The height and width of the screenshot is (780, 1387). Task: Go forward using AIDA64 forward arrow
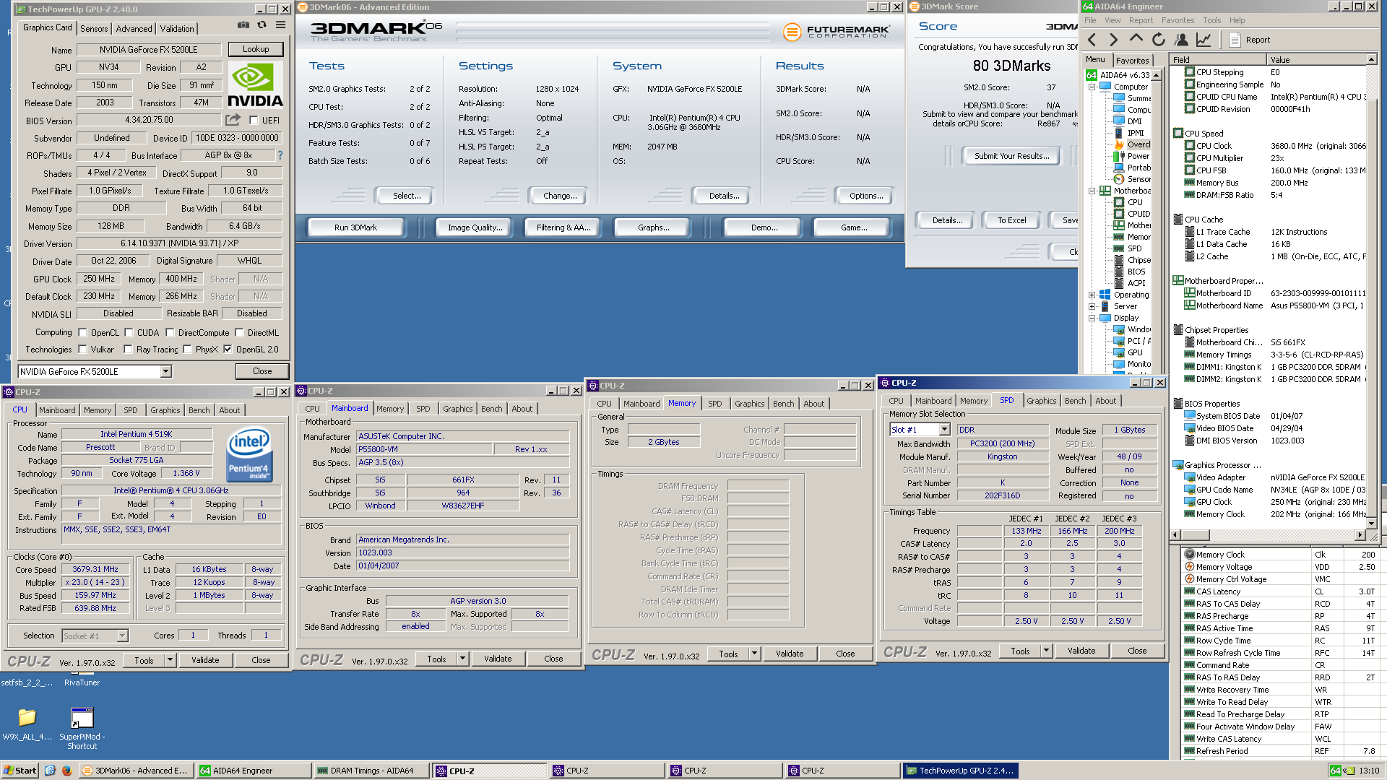click(x=1113, y=40)
